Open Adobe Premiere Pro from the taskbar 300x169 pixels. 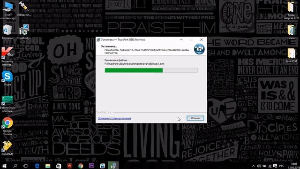tap(91, 166)
